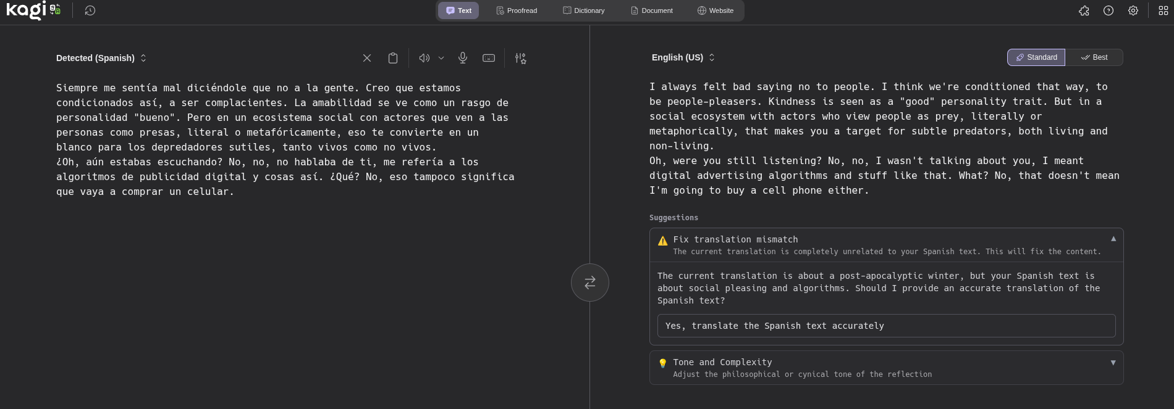Click the paste clipboard icon
This screenshot has width=1174, height=409.
pos(393,58)
